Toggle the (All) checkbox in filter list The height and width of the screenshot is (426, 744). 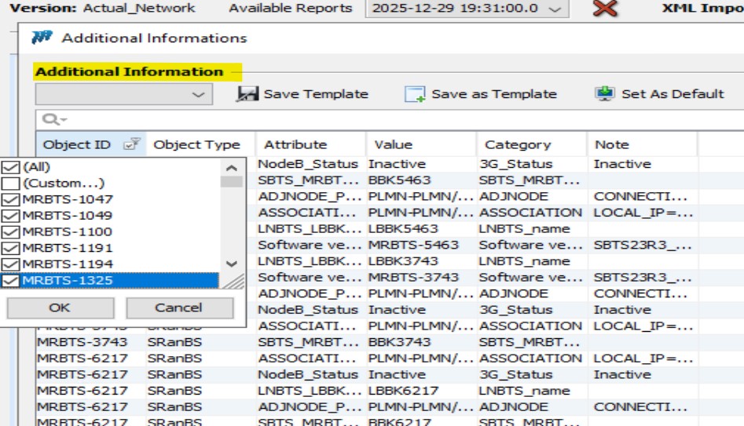(10, 167)
